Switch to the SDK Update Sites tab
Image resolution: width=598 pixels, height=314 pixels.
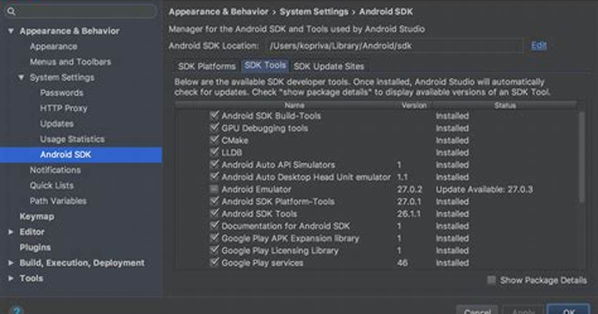[x=328, y=66]
